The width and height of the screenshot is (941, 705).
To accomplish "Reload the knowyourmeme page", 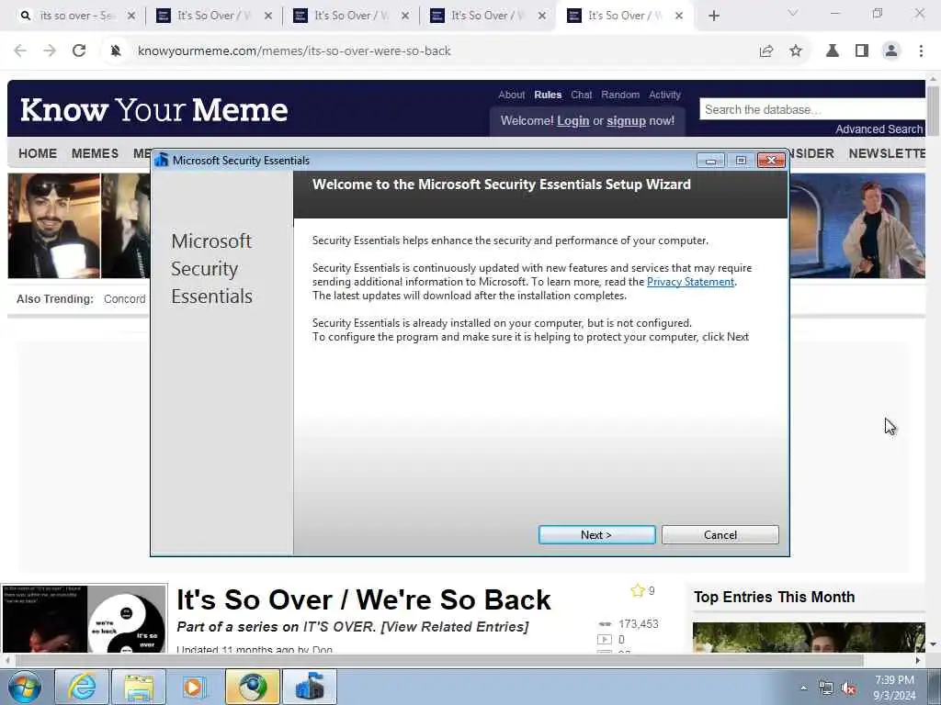I will coord(79,51).
